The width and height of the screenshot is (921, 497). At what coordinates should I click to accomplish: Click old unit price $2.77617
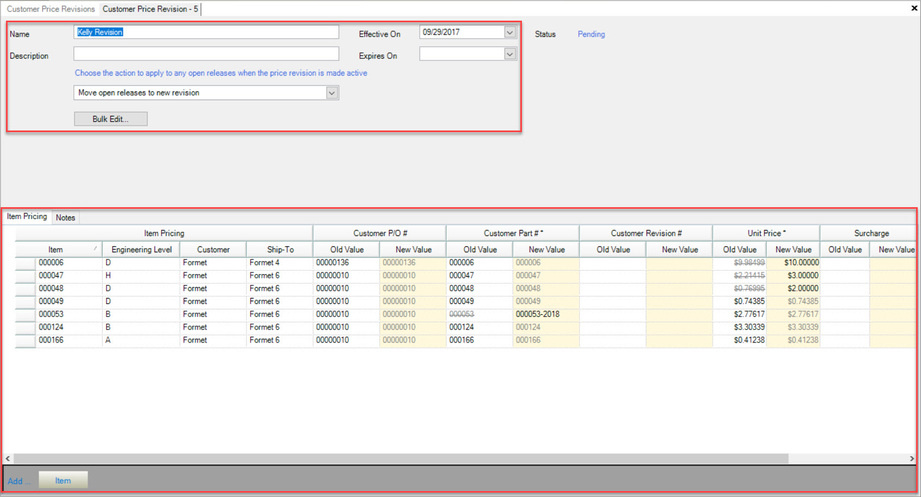(x=739, y=314)
